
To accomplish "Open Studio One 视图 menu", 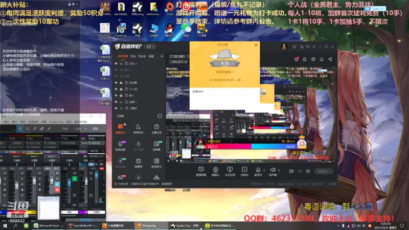I will (x=44, y=122).
